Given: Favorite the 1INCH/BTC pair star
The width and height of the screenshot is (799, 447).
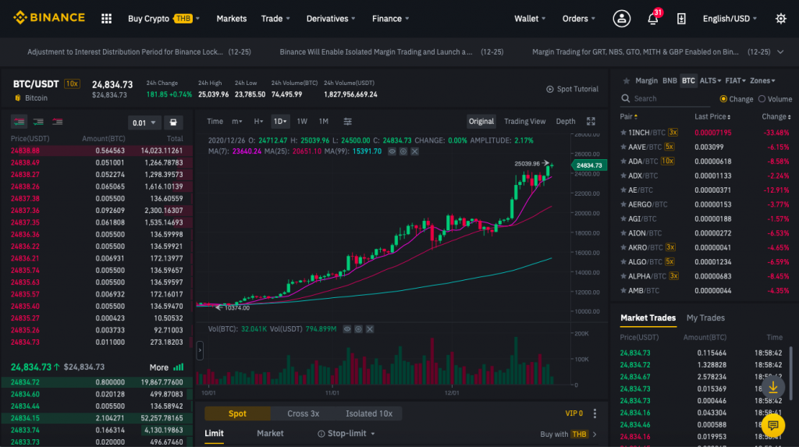Looking at the screenshot, I should tap(623, 133).
